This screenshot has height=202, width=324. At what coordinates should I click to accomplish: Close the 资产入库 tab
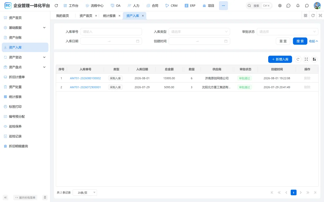coord(143,16)
